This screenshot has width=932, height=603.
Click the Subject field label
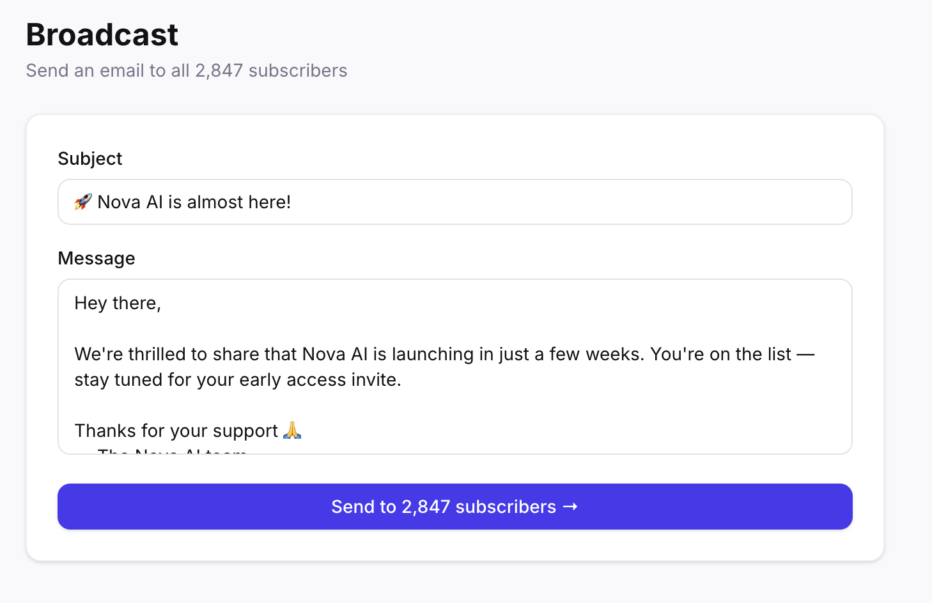click(90, 158)
